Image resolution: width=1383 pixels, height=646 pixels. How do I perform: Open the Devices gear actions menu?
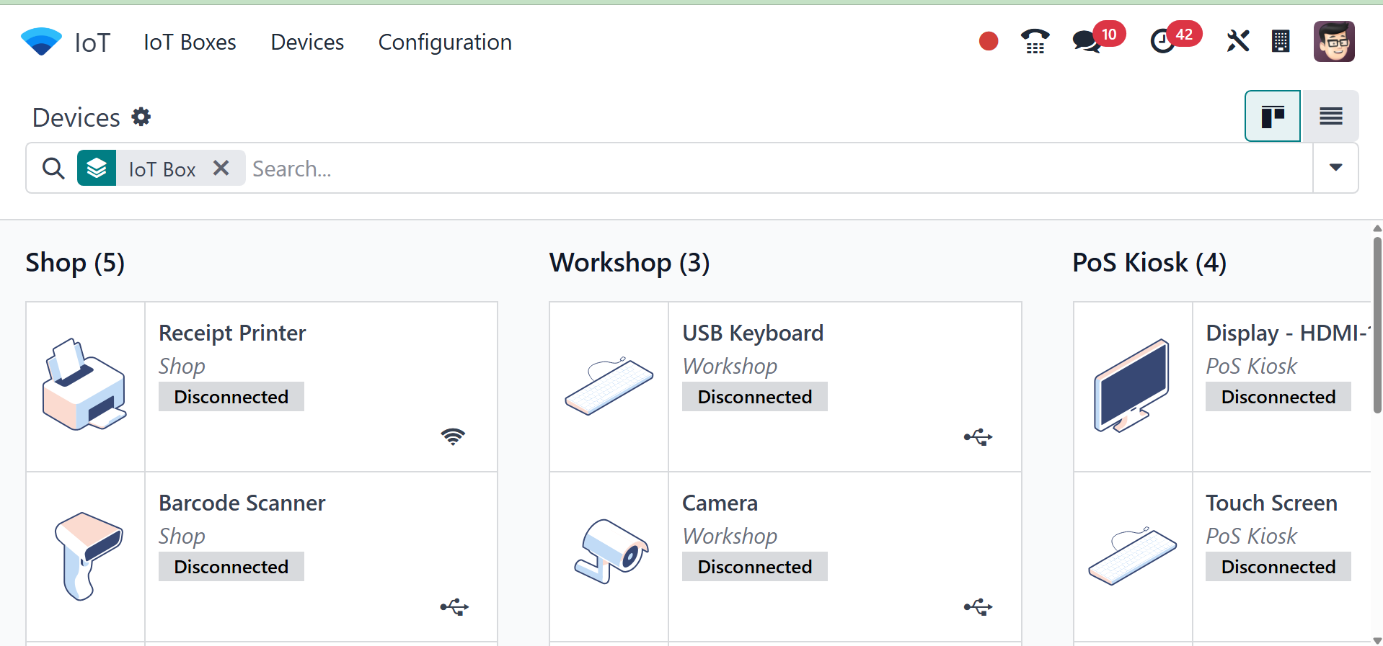click(141, 117)
